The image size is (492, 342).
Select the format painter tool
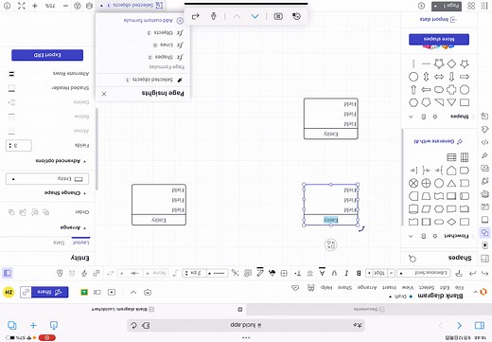[459, 273]
